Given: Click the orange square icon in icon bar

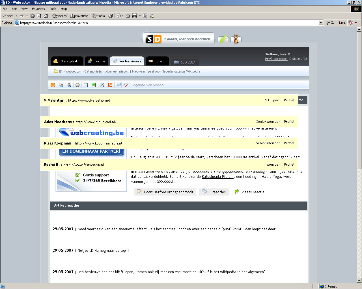Looking at the screenshot, I should (53, 85).
